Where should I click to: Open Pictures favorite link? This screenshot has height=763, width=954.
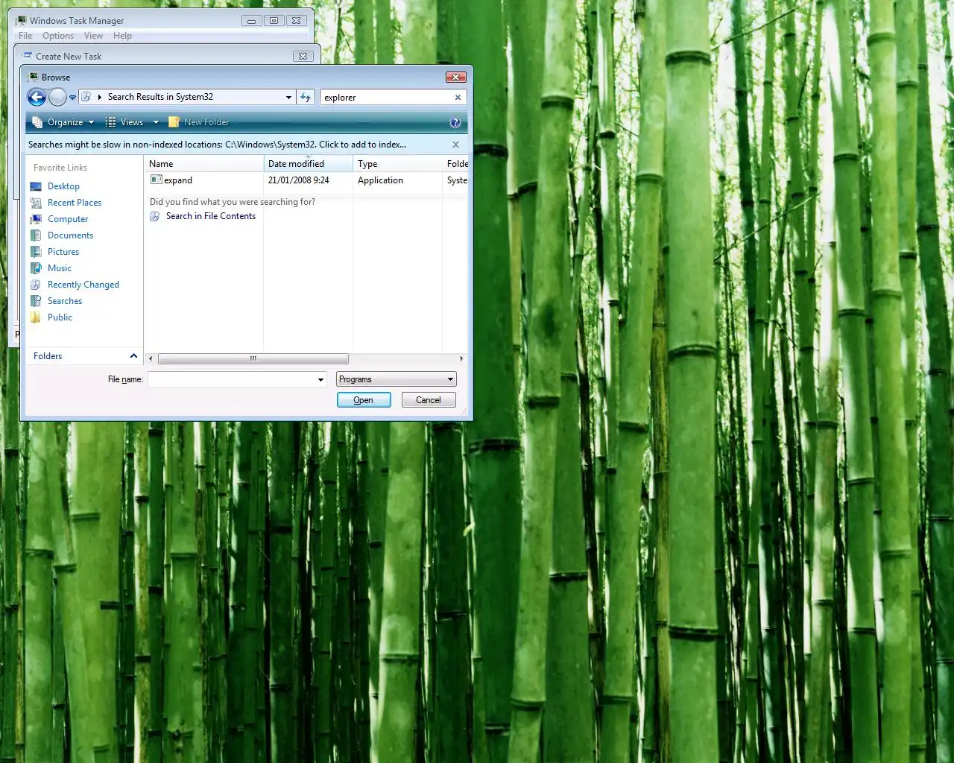point(63,252)
